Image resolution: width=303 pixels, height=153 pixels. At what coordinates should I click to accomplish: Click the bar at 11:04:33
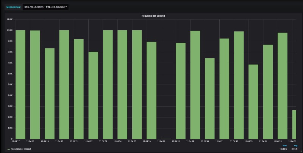coord(253,102)
